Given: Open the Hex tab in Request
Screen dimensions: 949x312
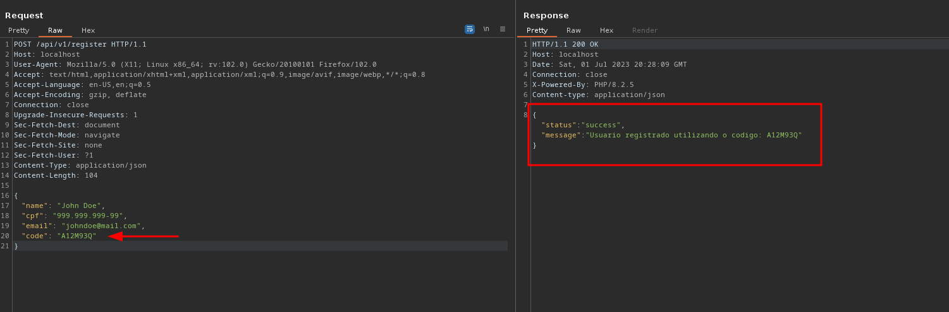Looking at the screenshot, I should (x=88, y=30).
